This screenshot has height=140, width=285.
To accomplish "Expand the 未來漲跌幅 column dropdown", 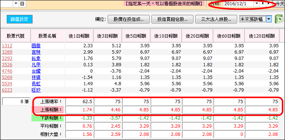I will click(269, 19).
